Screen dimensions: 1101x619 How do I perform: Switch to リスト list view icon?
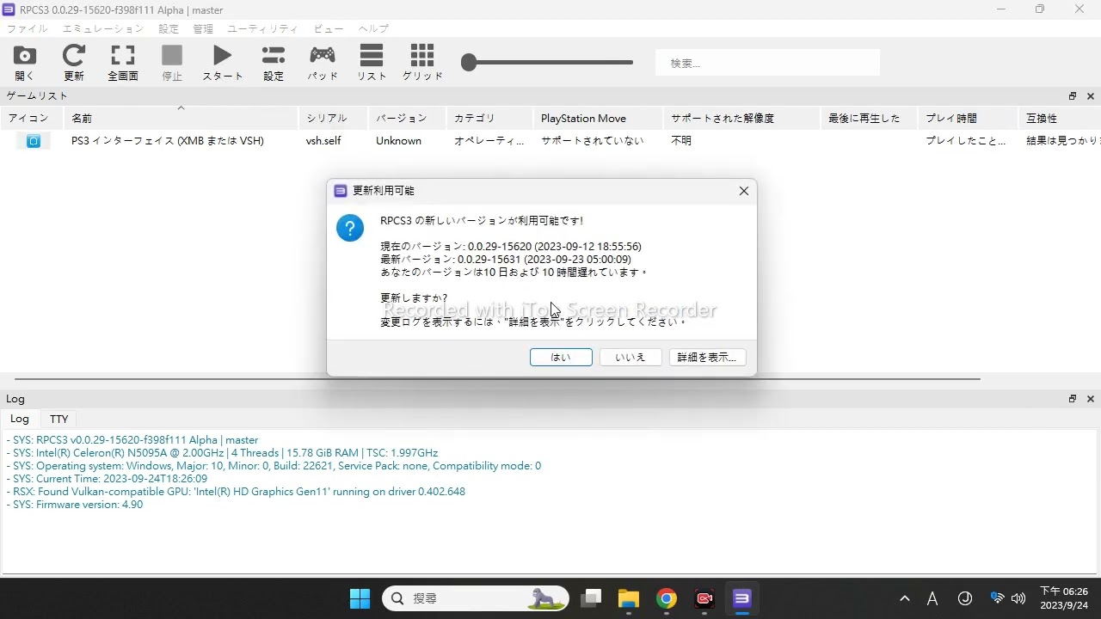click(x=372, y=63)
